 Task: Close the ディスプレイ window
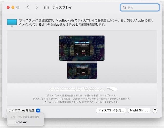click(x=8, y=7)
